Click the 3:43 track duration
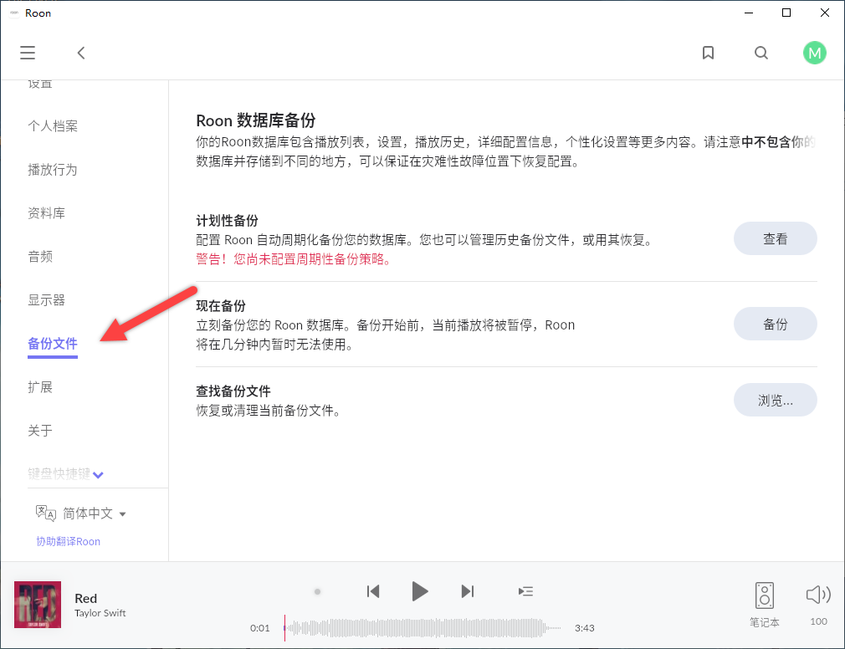 point(585,628)
